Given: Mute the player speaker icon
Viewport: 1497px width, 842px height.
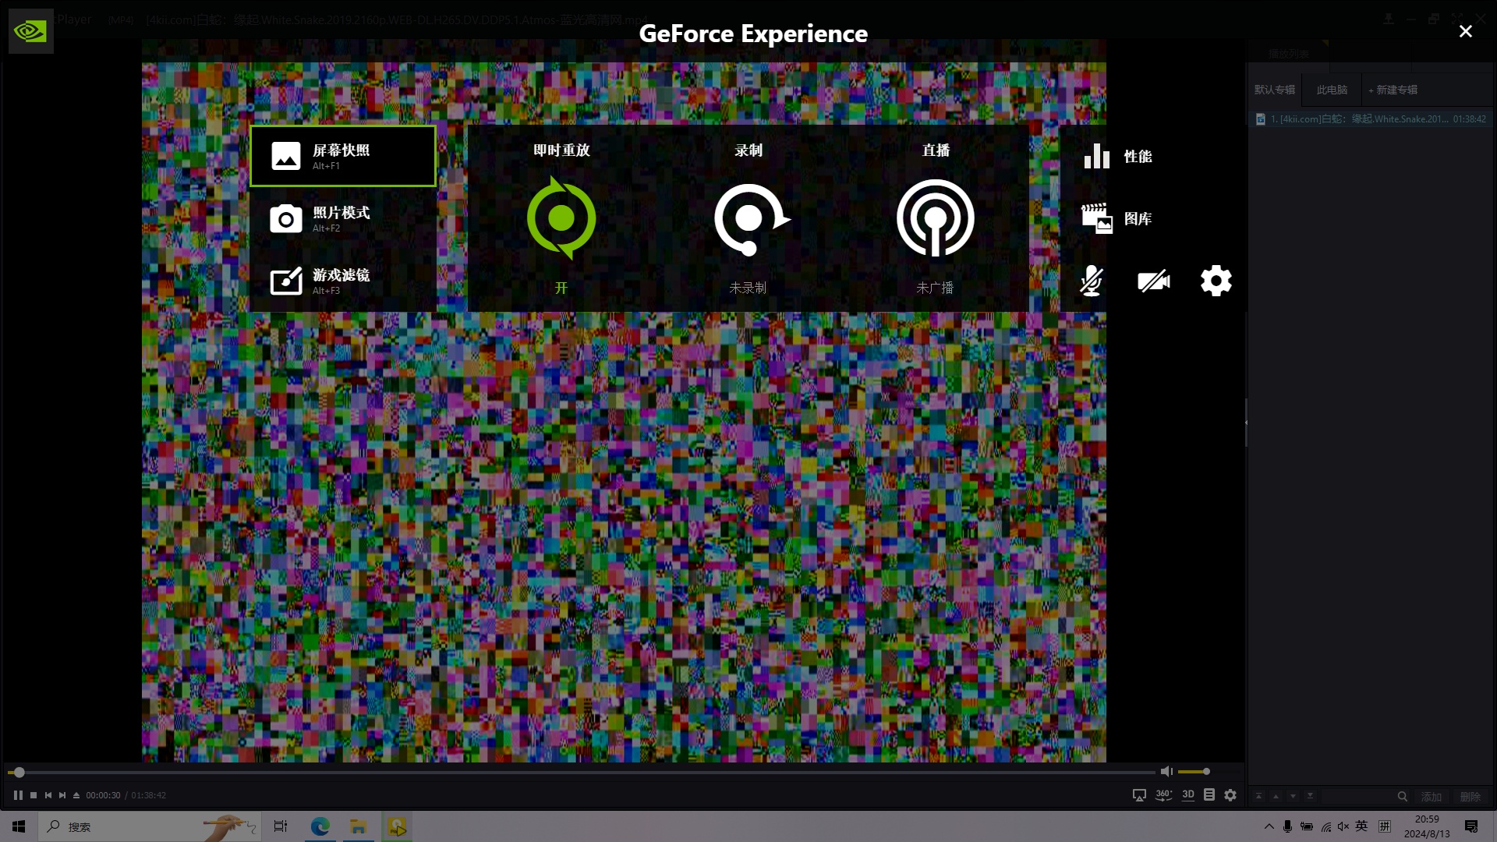Looking at the screenshot, I should (x=1166, y=771).
